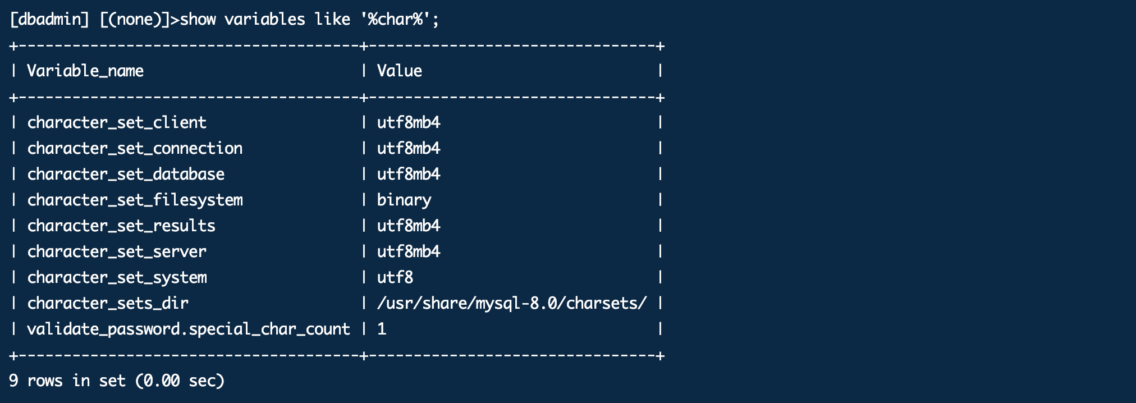This screenshot has width=1136, height=403.
Task: Click the character_set_client variable name
Action: pos(117,122)
